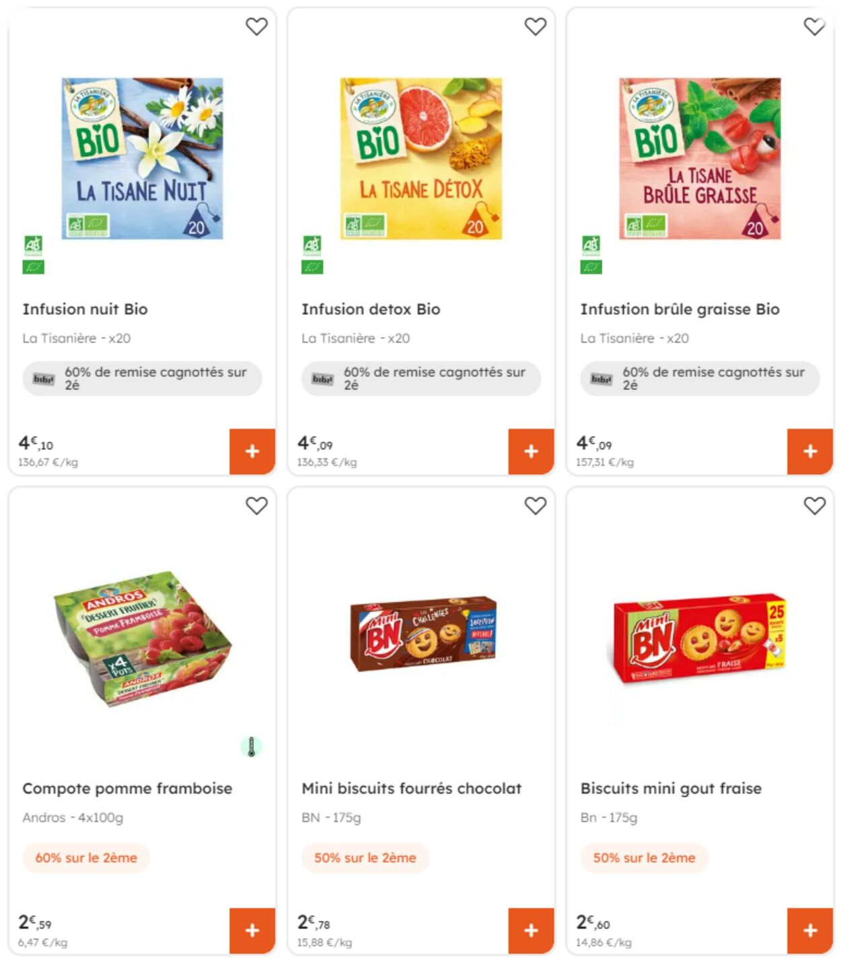Open La Tisane Détox product image
The height and width of the screenshot is (960, 841).
[421, 159]
